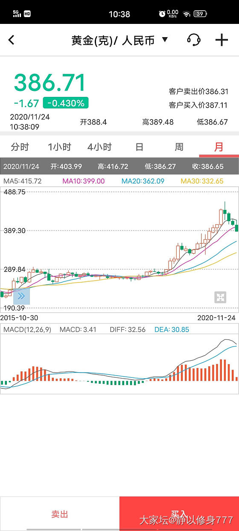
Task: Open customer service headset icon
Action: 194,40
